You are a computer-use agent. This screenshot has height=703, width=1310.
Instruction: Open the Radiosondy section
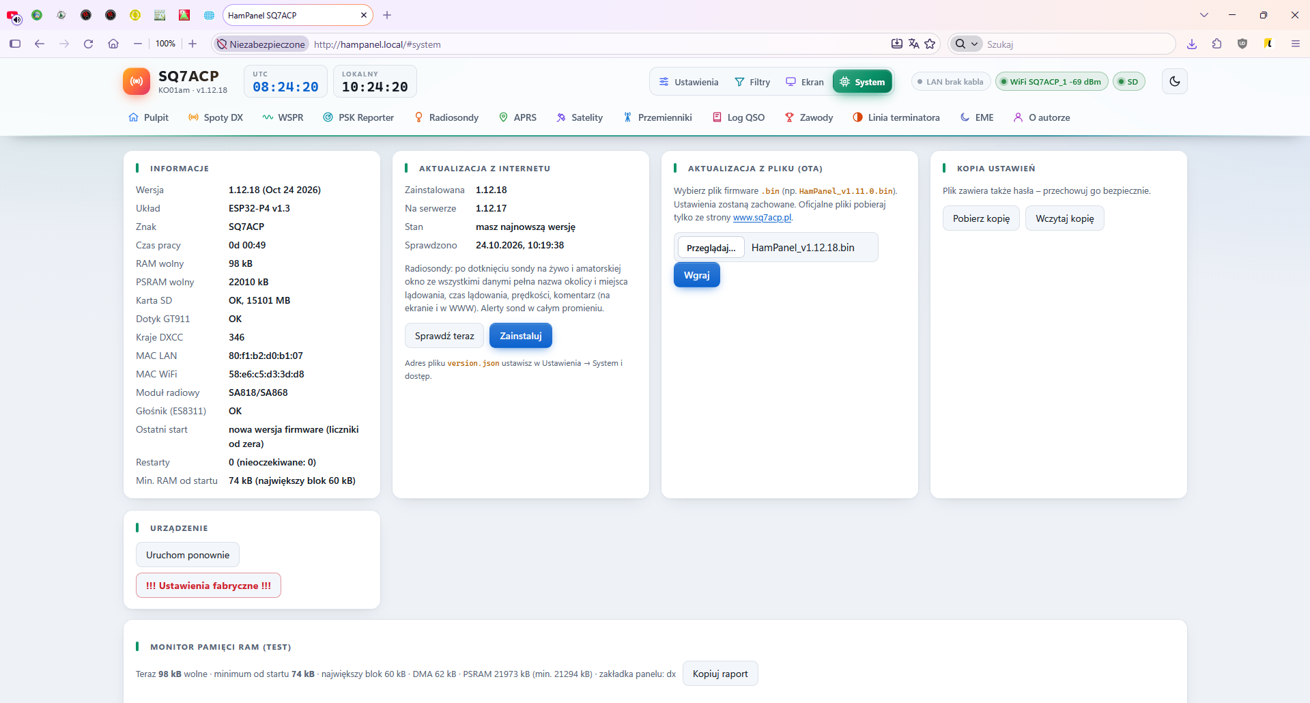click(x=446, y=117)
